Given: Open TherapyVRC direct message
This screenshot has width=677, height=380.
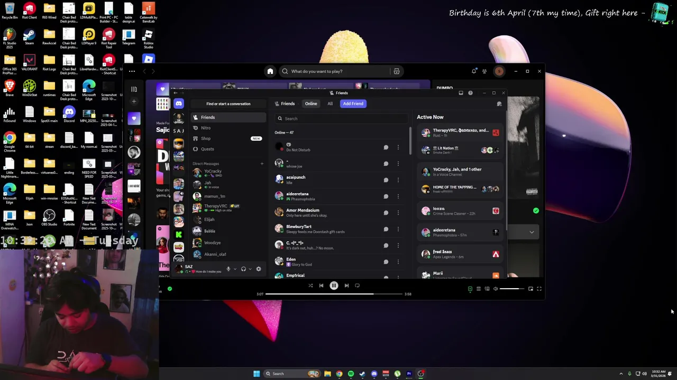Looking at the screenshot, I should [228, 208].
